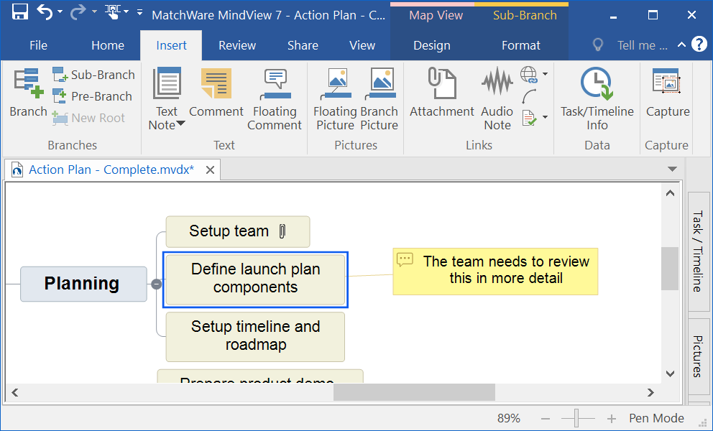The image size is (713, 431).
Task: Open the Share ribbon tab
Action: pyautogui.click(x=303, y=45)
